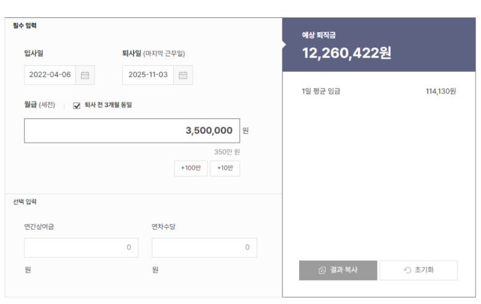Image resolution: width=481 pixels, height=304 pixels.
Task: Click the 월급 (세전) label
Action: (x=40, y=105)
